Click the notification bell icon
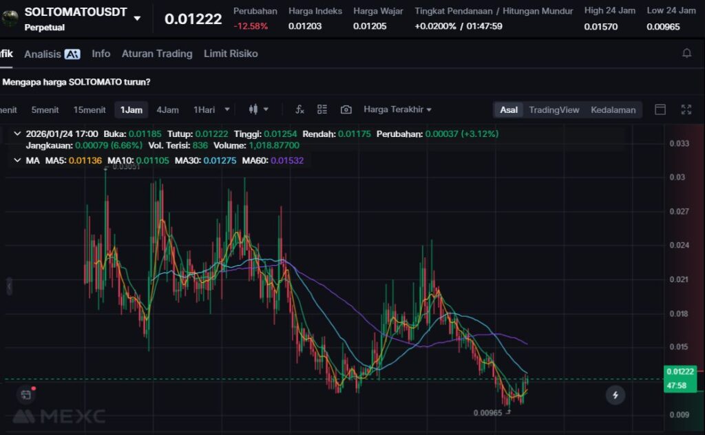Viewport: 705px width, 435px height. click(686, 53)
